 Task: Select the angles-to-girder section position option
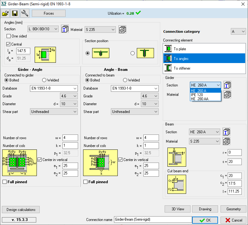(x=88, y=53)
